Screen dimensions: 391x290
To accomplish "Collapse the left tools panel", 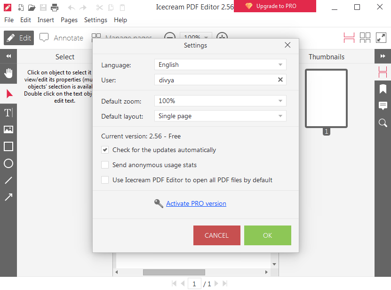I will coord(8,56).
